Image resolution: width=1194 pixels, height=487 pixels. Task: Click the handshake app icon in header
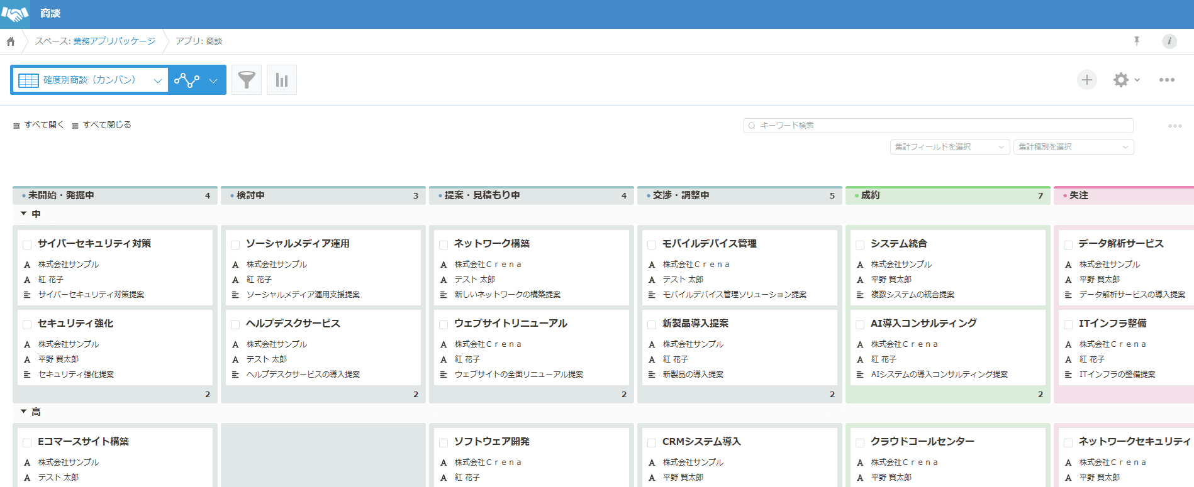15,14
